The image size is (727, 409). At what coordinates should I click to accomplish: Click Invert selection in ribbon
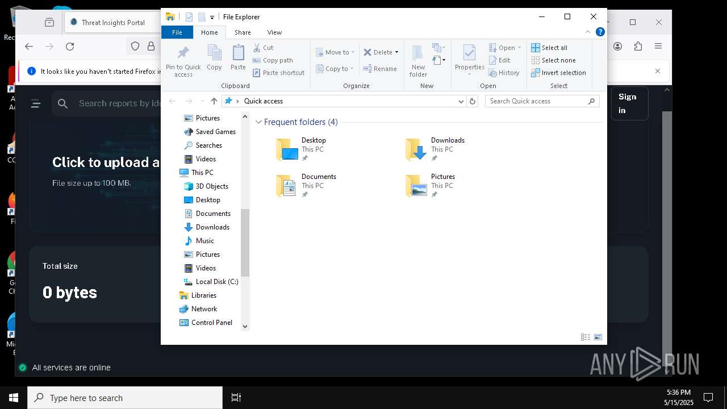[558, 73]
